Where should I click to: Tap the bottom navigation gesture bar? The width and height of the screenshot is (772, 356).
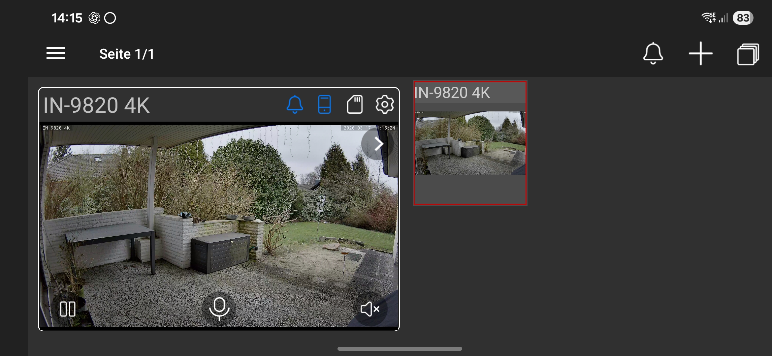[400, 349]
